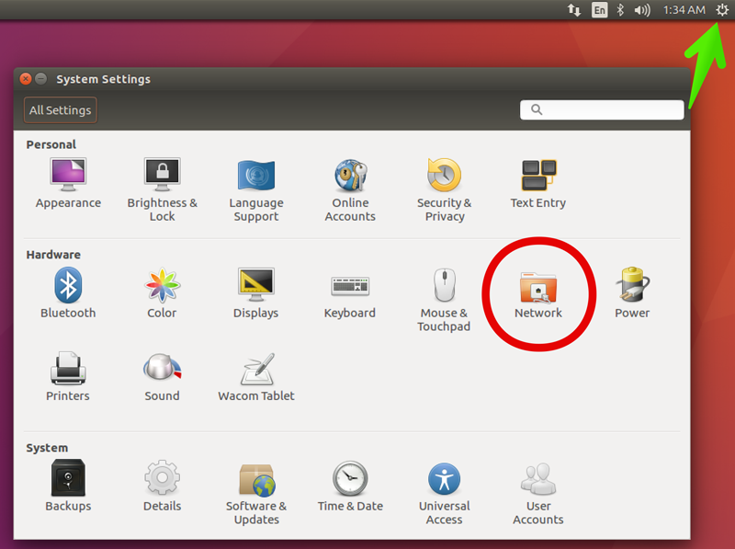Open Printers settings
This screenshot has width=735, height=549.
(x=68, y=377)
